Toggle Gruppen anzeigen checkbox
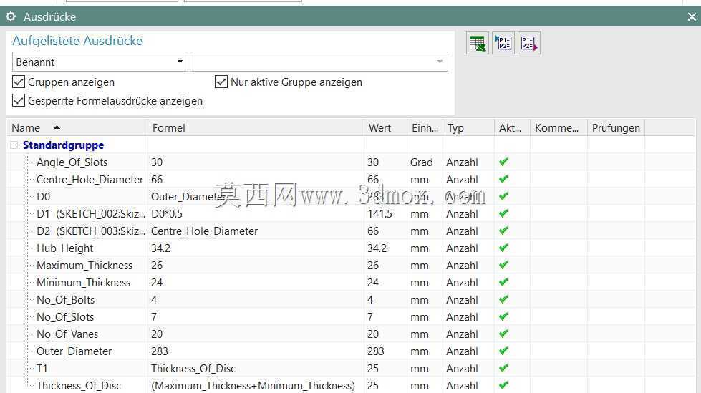Image resolution: width=701 pixels, height=393 pixels. pyautogui.click(x=19, y=82)
